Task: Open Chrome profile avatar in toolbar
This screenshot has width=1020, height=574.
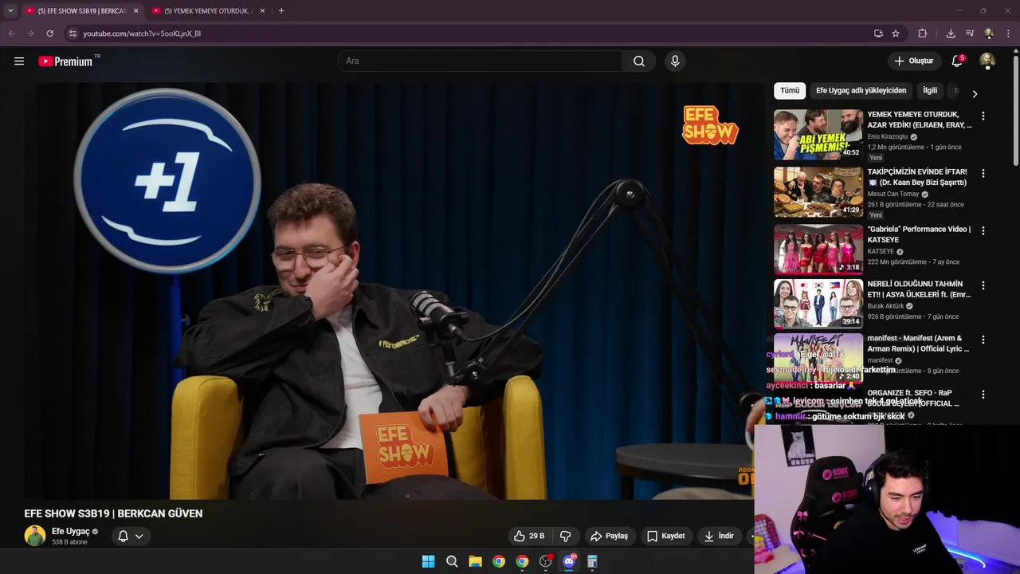Action: [x=989, y=33]
